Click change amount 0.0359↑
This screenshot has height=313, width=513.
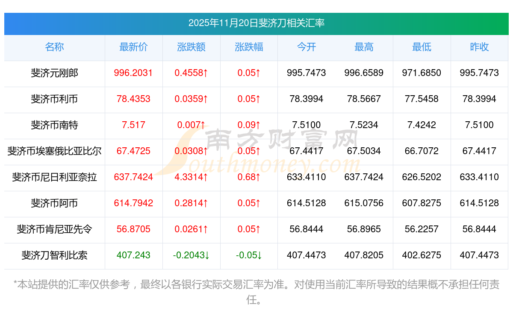(191, 99)
